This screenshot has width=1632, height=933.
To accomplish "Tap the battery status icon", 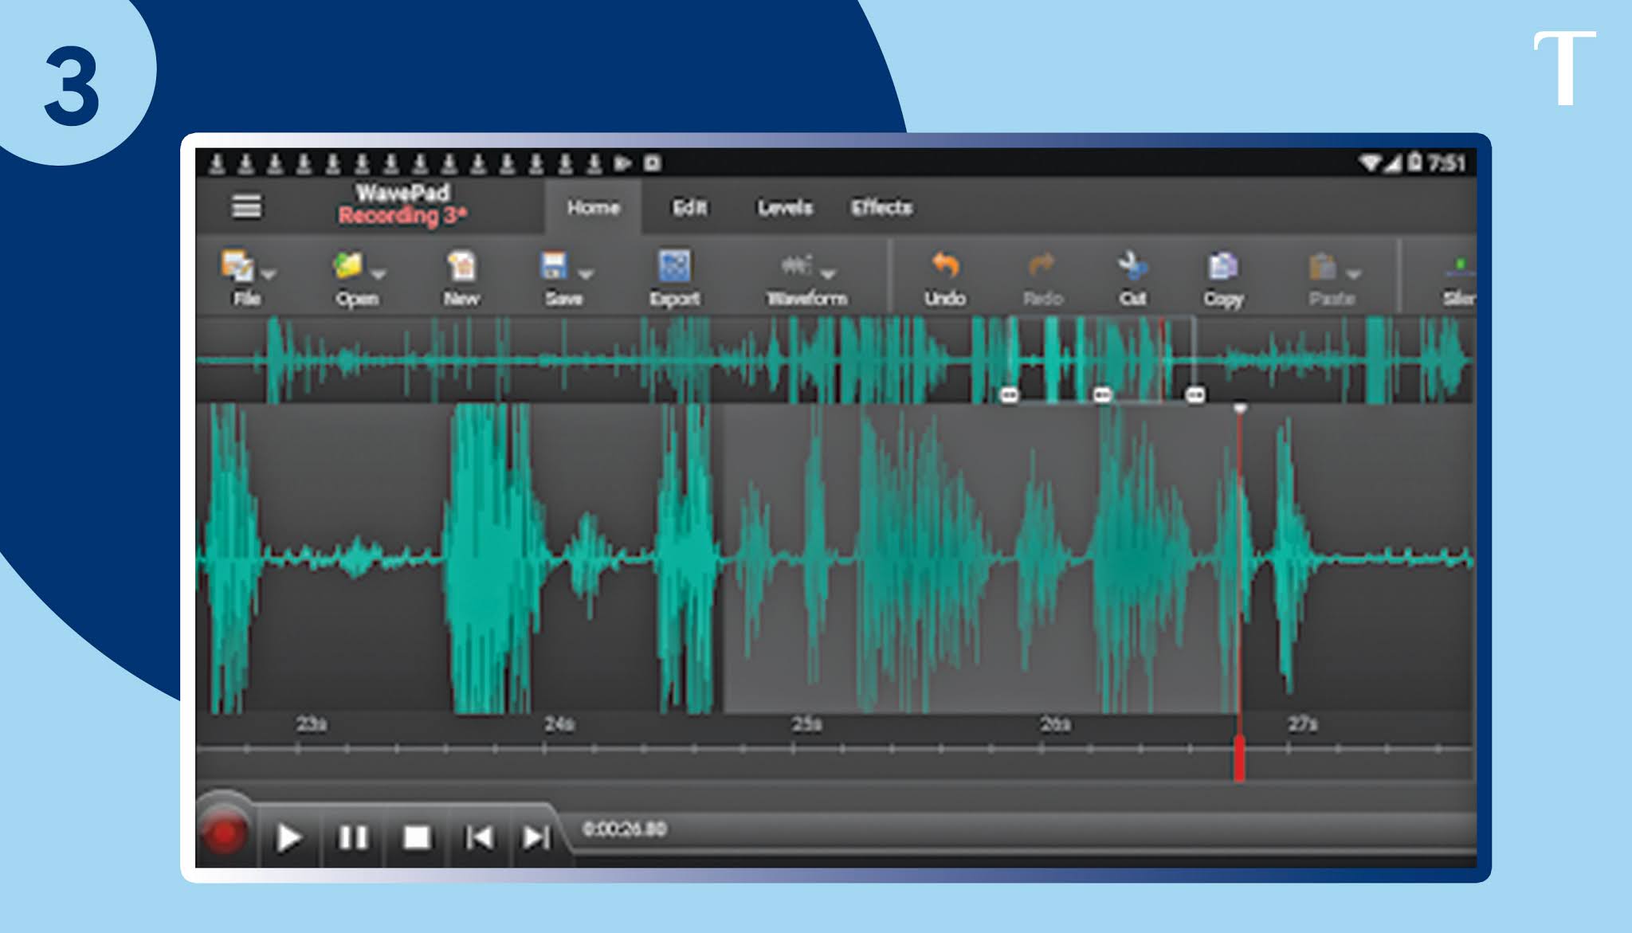I will (1414, 163).
